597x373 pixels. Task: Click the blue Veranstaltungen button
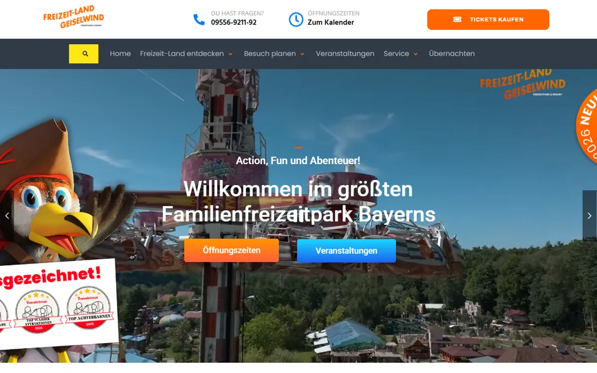pos(346,251)
